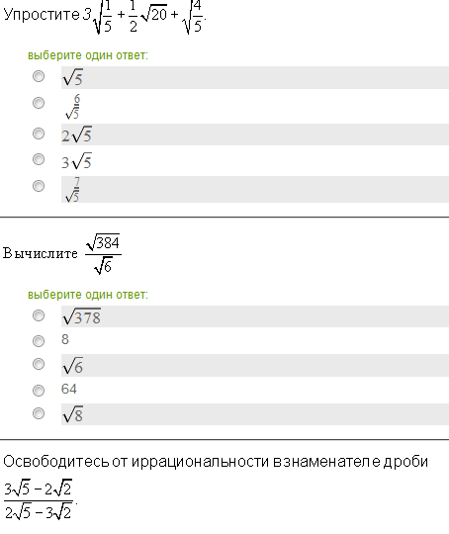The height and width of the screenshot is (534, 449).
Task: Choose the 6/√5 answer radio button
Action: (x=39, y=103)
